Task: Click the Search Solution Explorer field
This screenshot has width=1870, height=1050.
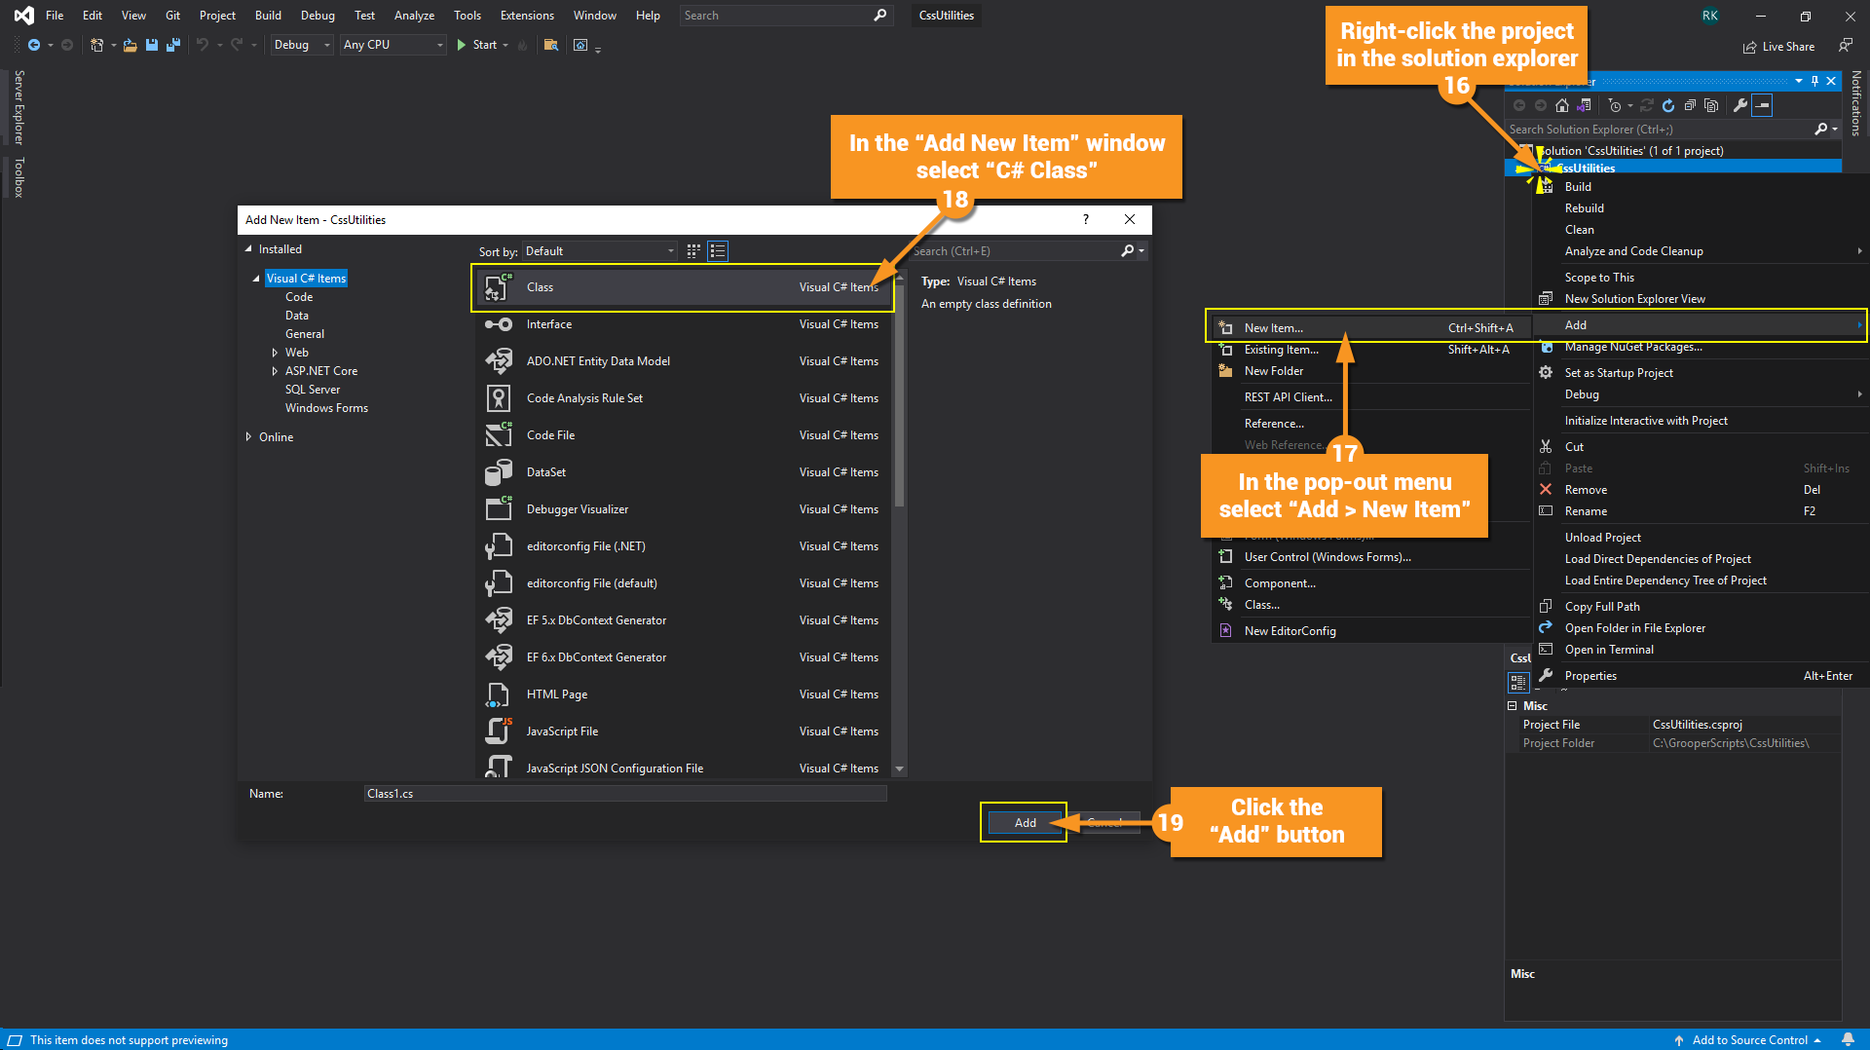Action: pos(1661,130)
